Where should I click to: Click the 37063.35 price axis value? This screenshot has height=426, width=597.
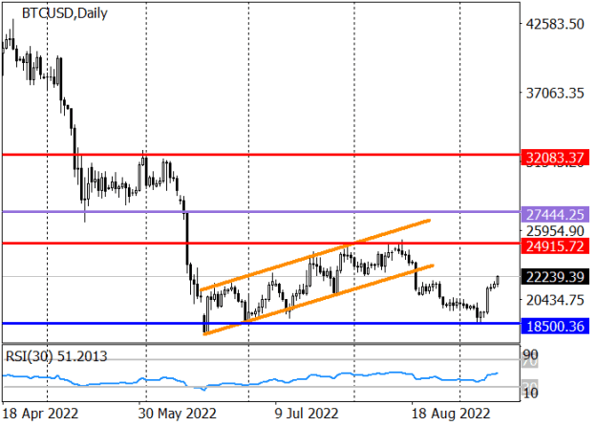(555, 93)
